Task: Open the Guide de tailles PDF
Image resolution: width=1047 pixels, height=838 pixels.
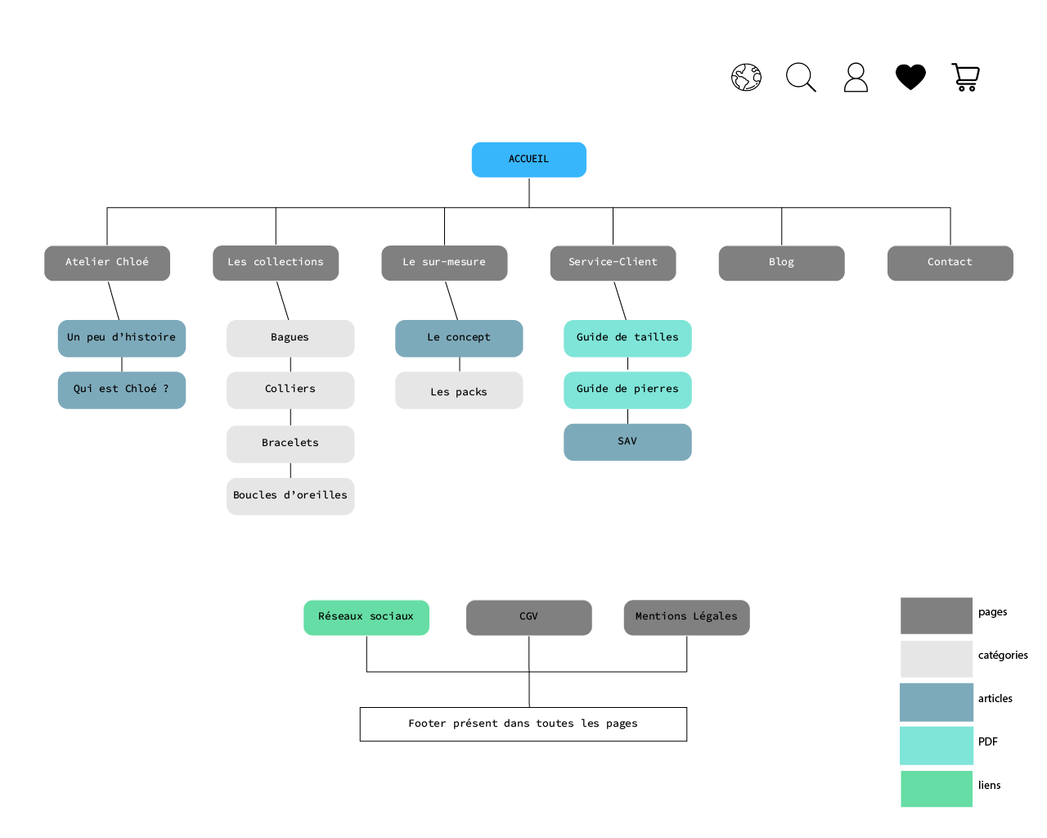Action: tap(627, 338)
